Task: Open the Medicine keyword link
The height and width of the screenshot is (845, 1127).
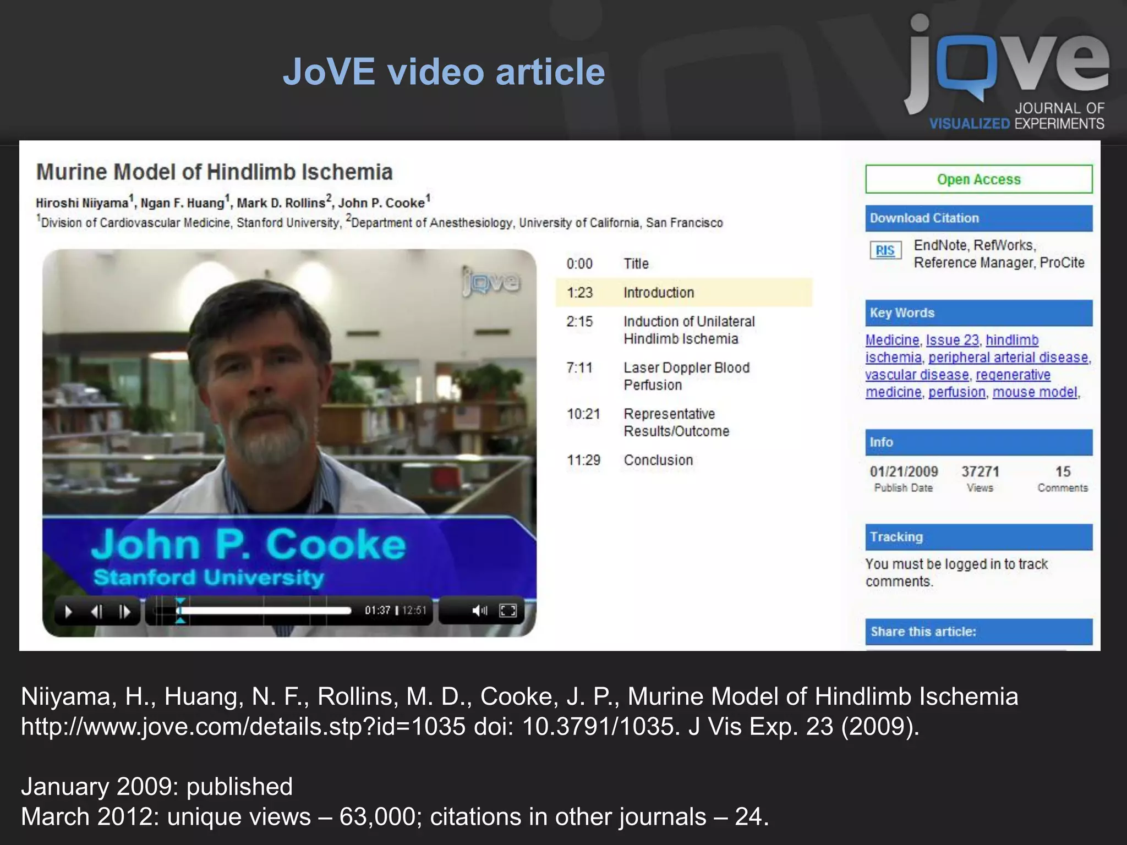Action: [x=892, y=340]
